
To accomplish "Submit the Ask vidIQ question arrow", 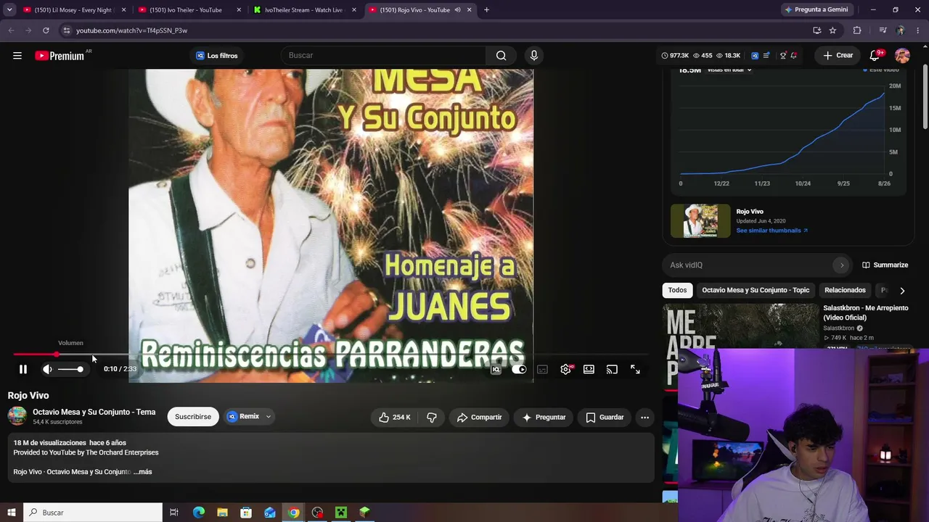I will [x=842, y=265].
